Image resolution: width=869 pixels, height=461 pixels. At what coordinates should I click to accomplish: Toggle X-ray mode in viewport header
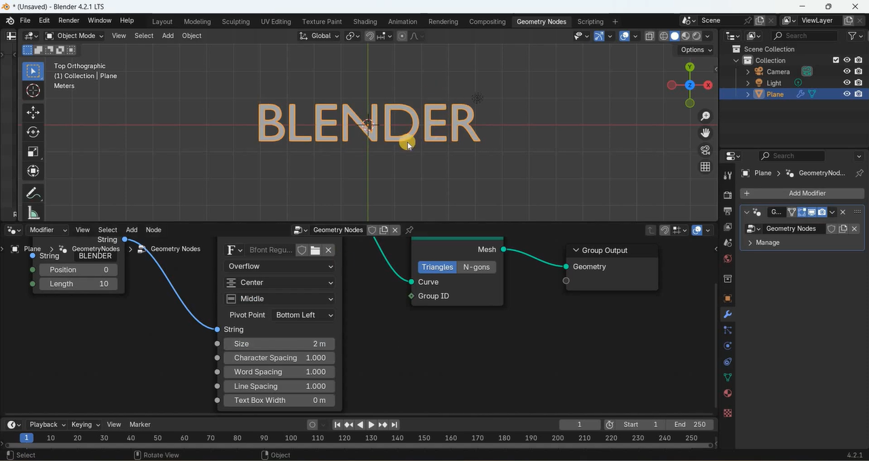649,36
